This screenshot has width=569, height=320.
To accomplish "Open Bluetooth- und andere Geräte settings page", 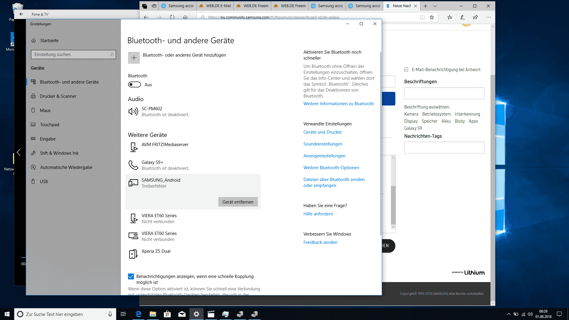I will [73, 82].
